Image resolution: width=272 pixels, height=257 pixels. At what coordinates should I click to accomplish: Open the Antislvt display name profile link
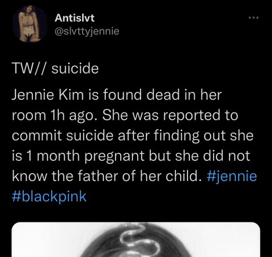pyautogui.click(x=75, y=18)
